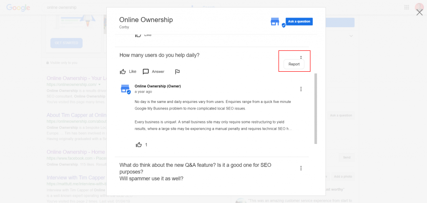Collapse chevron in background knowledge panel
The image size is (427, 203).
coord(351,36)
